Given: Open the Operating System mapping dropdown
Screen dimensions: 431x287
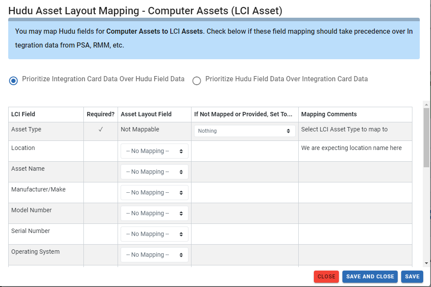Looking at the screenshot, I should (154, 255).
